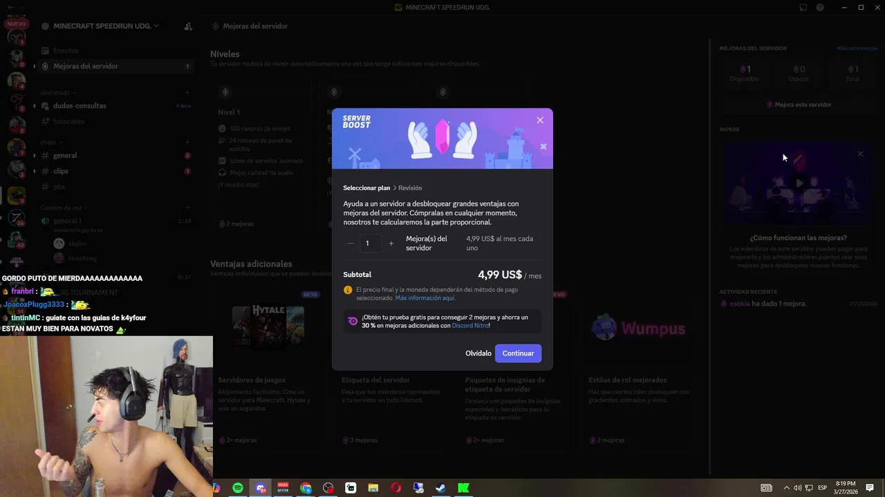
Task: Open Steam from the taskbar
Action: [440, 488]
